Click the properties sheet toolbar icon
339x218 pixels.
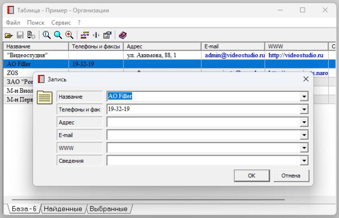[x=107, y=35]
